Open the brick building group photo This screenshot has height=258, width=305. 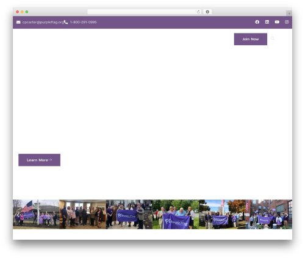coord(269,214)
